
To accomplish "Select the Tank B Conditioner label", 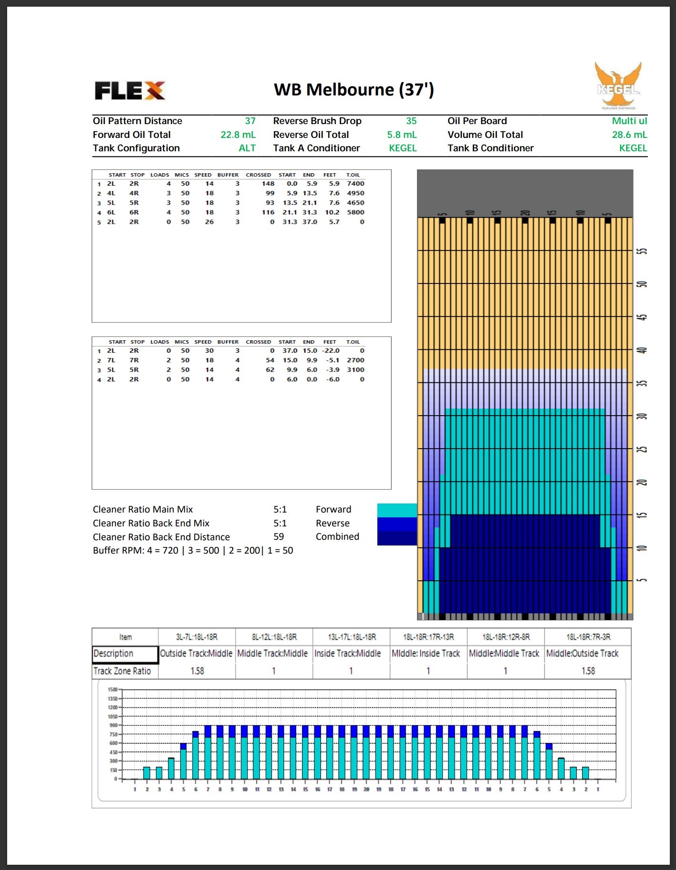I will click(x=490, y=148).
